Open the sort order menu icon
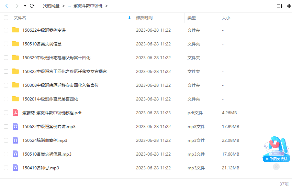 279,6
